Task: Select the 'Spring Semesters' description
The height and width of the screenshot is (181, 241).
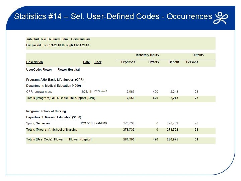Action: pos(38,123)
